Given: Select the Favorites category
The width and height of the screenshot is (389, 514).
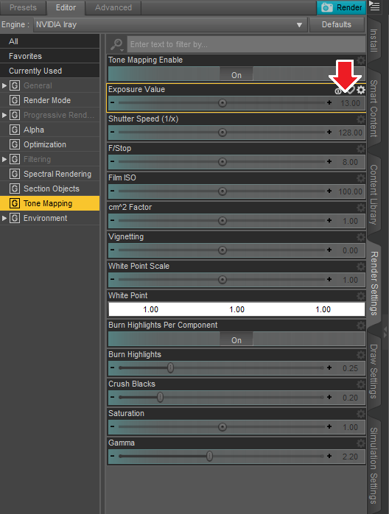Looking at the screenshot, I should point(50,56).
